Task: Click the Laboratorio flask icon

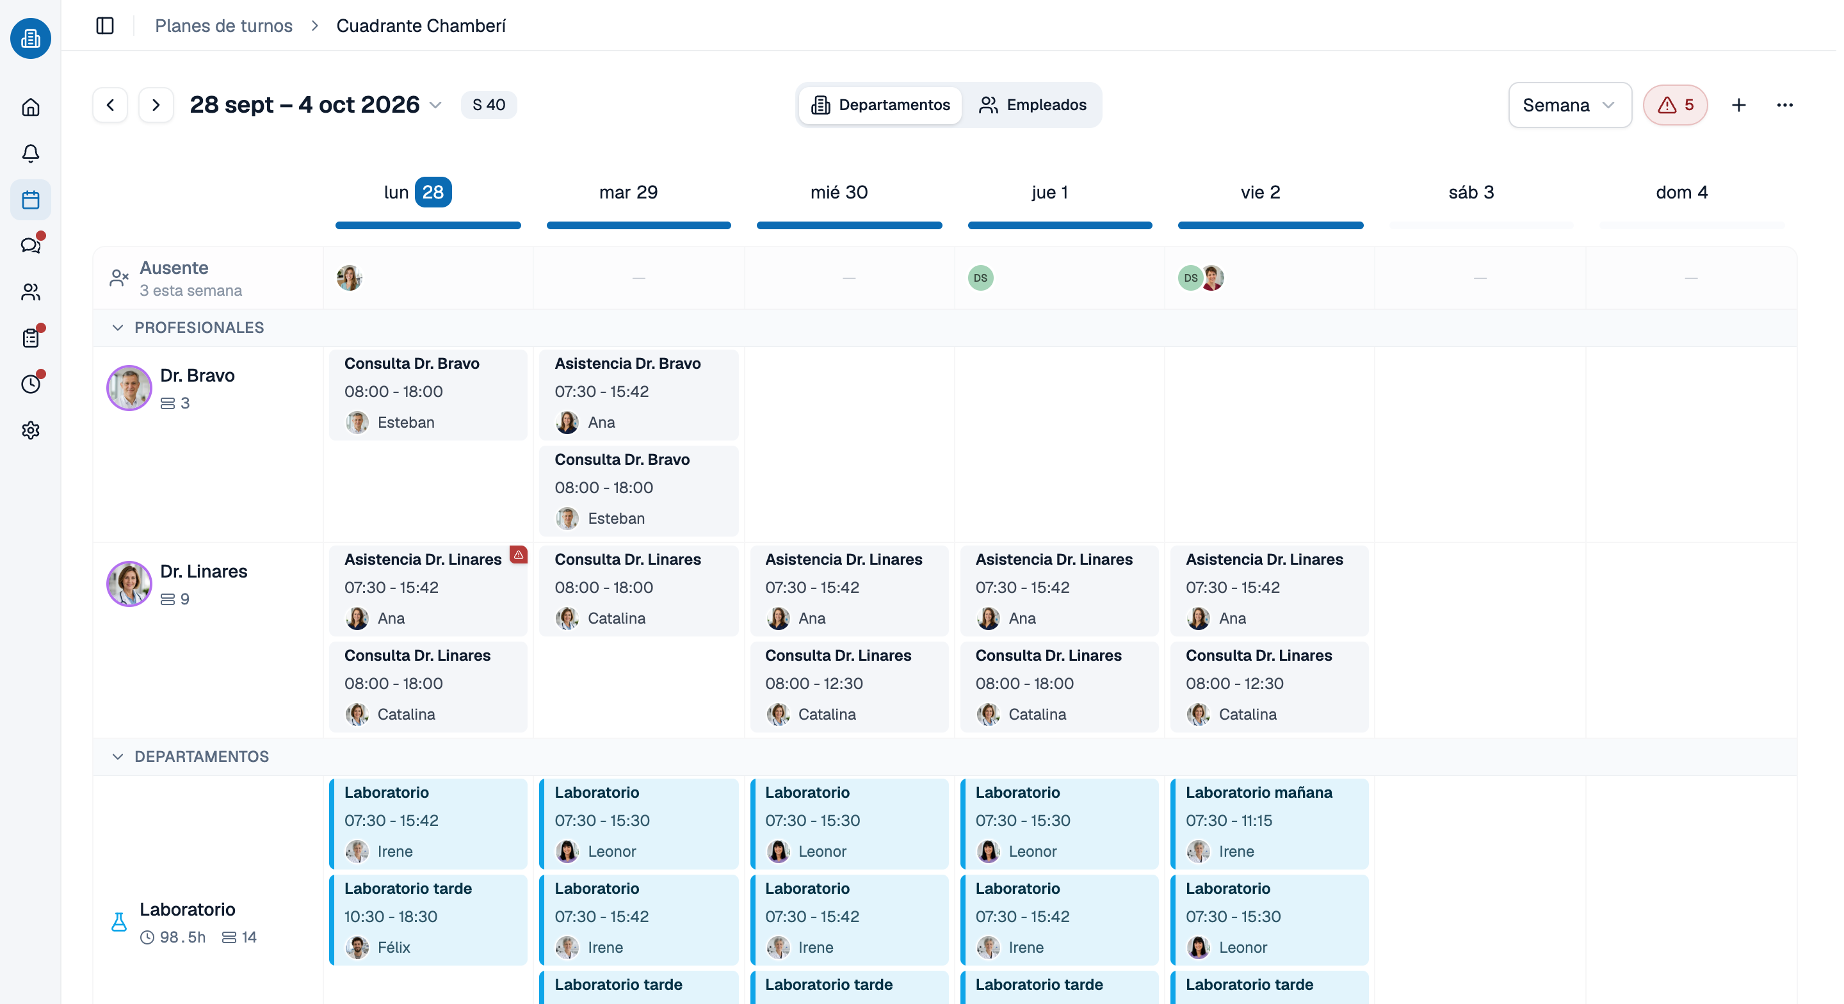Action: coord(119,923)
